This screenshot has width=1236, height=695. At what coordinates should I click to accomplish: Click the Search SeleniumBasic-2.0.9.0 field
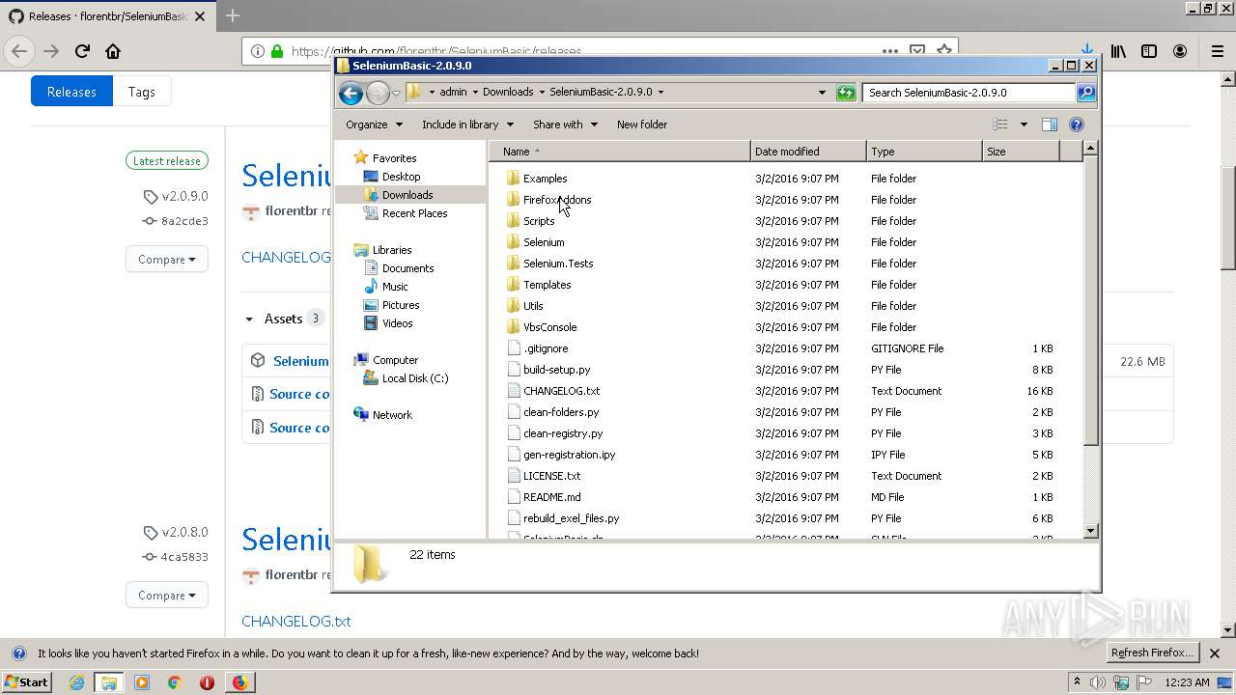(969, 93)
